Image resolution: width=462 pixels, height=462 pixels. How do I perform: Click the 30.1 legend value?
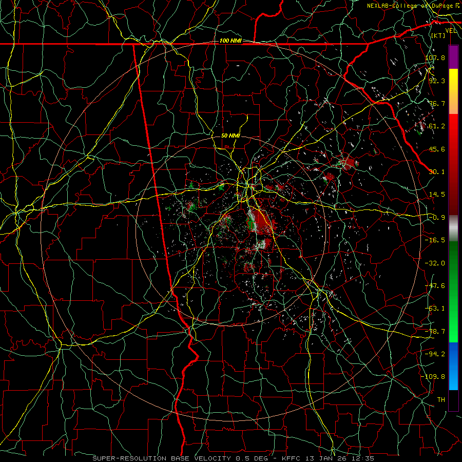[x=437, y=172]
